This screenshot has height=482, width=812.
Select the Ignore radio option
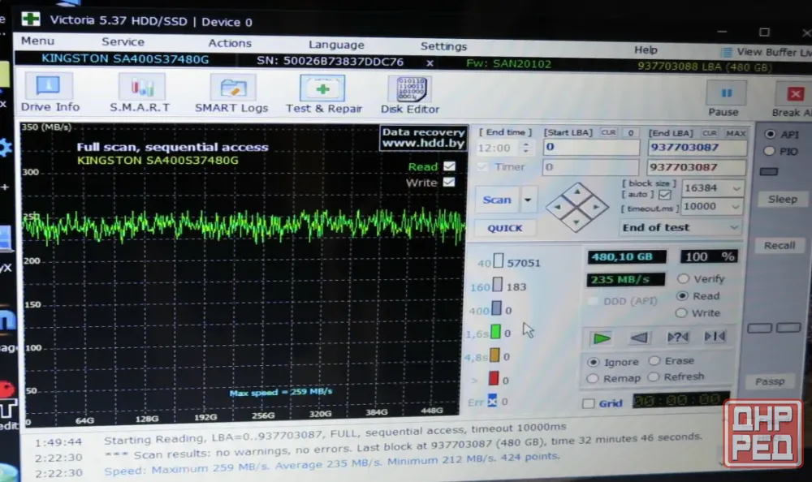click(x=594, y=362)
